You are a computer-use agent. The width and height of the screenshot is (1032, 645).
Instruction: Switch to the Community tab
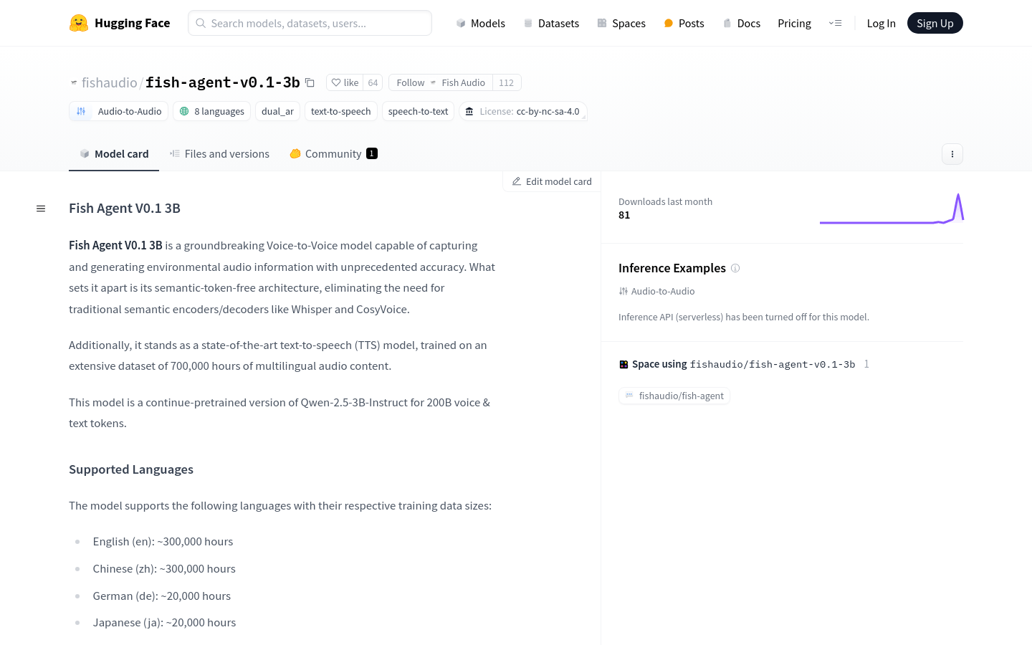click(x=333, y=153)
